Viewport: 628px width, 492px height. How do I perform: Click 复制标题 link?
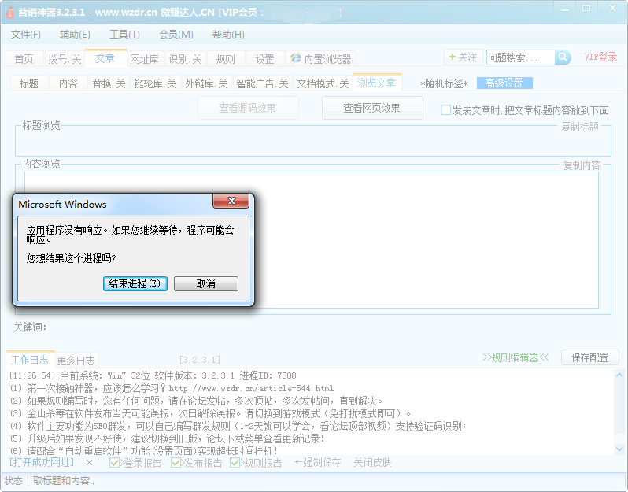point(579,127)
